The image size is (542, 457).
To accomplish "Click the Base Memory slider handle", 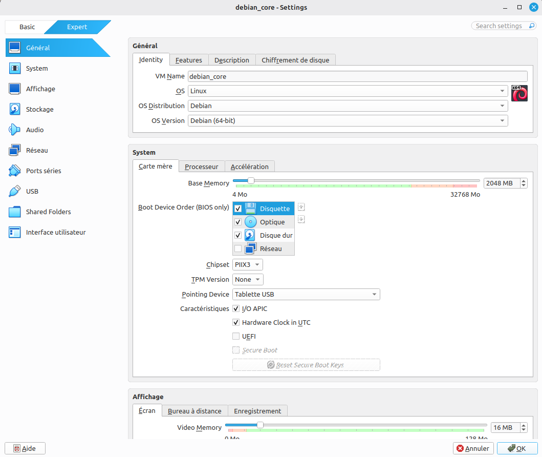I will pos(251,180).
